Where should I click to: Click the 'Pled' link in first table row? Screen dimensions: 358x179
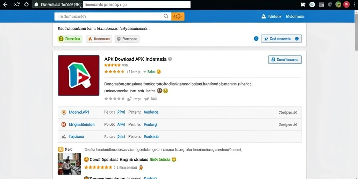pyautogui.click(x=121, y=112)
